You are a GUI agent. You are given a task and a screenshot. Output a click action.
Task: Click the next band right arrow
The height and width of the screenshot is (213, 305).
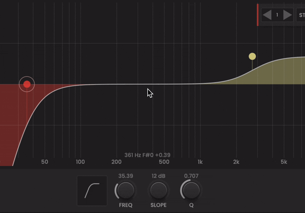point(287,15)
